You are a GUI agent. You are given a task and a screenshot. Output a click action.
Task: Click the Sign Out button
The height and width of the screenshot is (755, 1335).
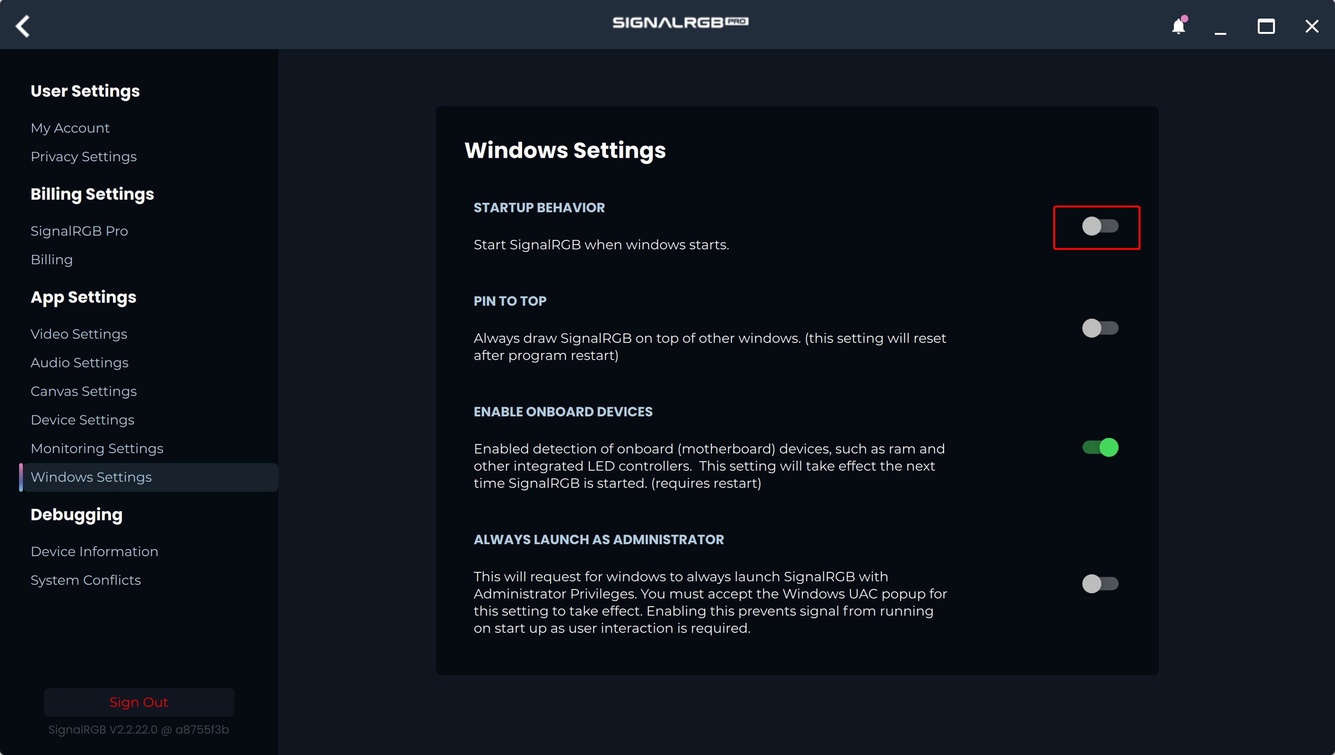tap(139, 702)
